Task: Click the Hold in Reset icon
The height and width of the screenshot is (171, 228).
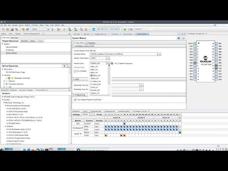Action: [82, 29]
